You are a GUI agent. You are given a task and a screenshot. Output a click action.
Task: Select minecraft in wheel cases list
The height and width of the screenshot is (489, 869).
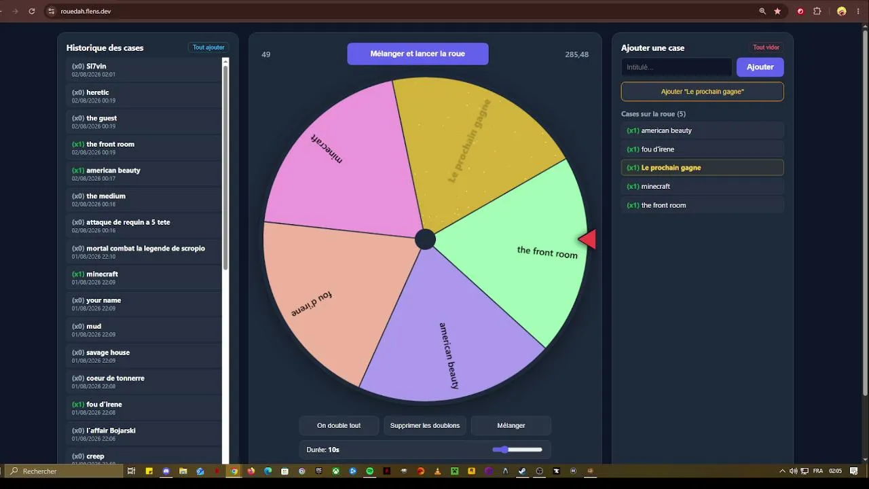click(x=702, y=186)
